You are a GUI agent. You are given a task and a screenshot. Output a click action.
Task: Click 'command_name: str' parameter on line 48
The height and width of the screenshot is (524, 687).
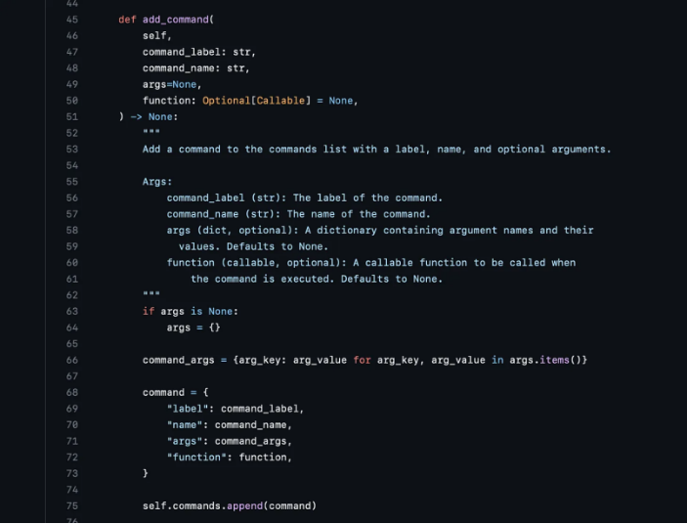[x=195, y=68]
